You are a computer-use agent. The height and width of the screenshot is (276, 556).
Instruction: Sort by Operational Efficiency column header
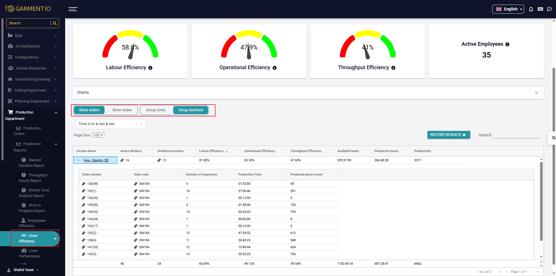click(259, 151)
